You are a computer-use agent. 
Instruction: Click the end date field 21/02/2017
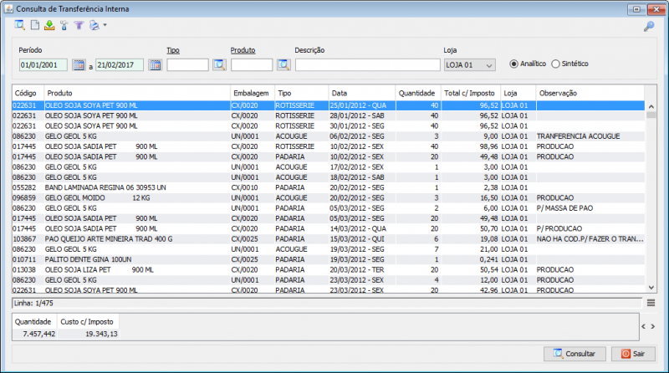[120, 65]
